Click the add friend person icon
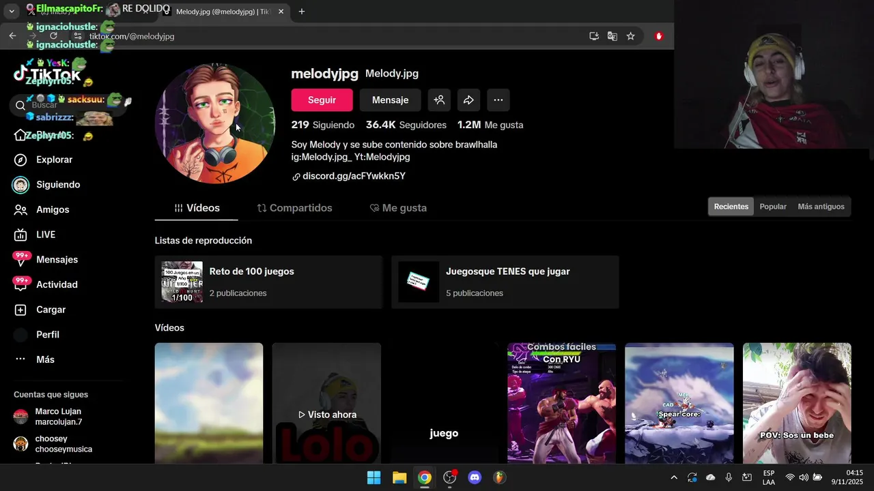 439,100
